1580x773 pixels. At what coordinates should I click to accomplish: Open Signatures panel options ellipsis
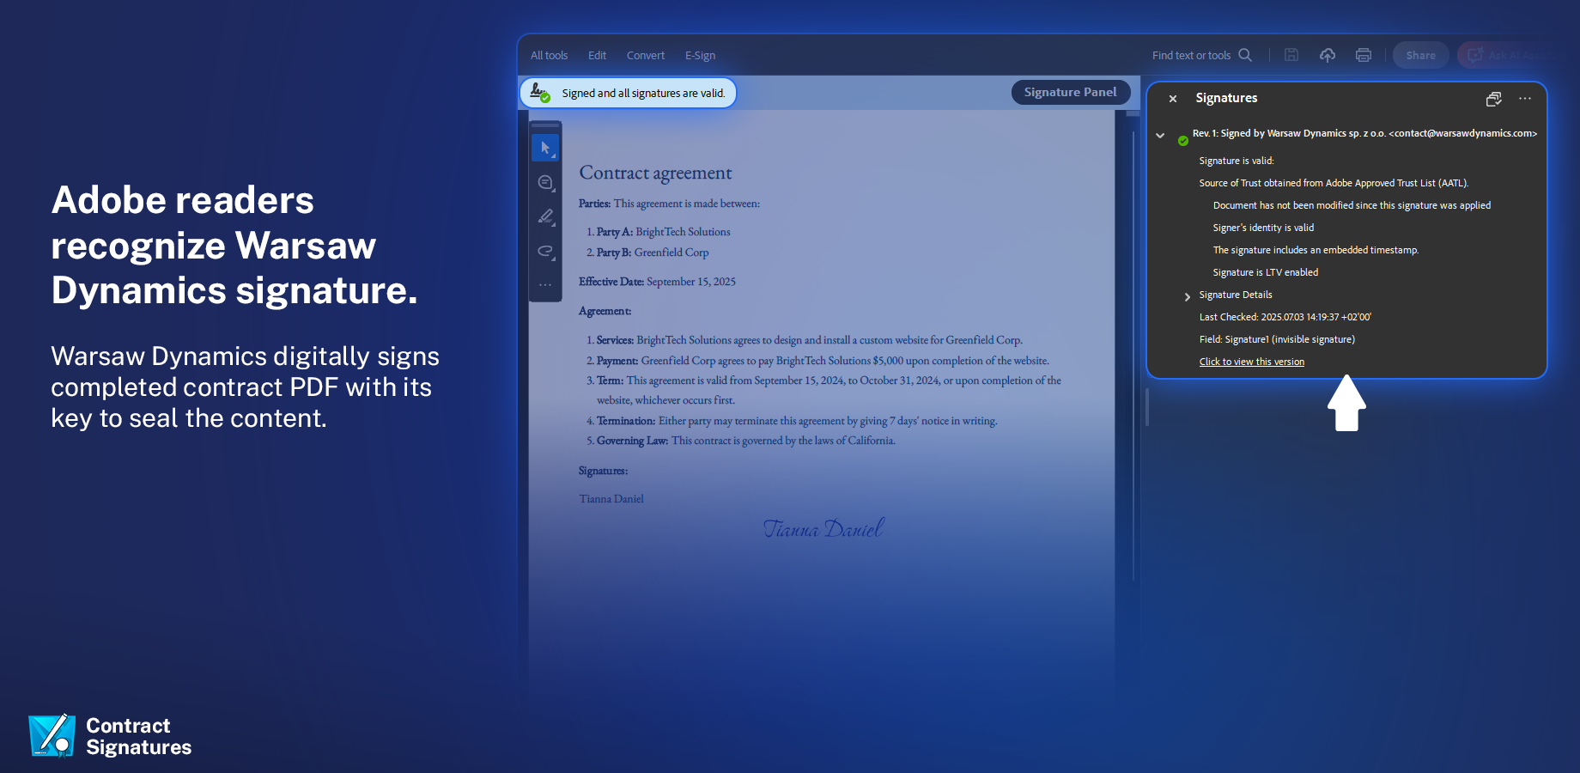click(x=1525, y=99)
